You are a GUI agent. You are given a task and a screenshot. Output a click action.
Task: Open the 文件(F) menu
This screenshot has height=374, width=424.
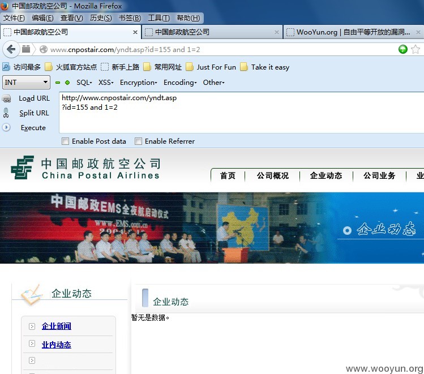coord(14,18)
